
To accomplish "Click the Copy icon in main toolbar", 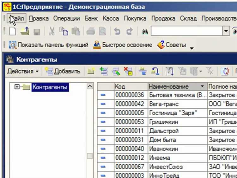I will click(64, 31).
